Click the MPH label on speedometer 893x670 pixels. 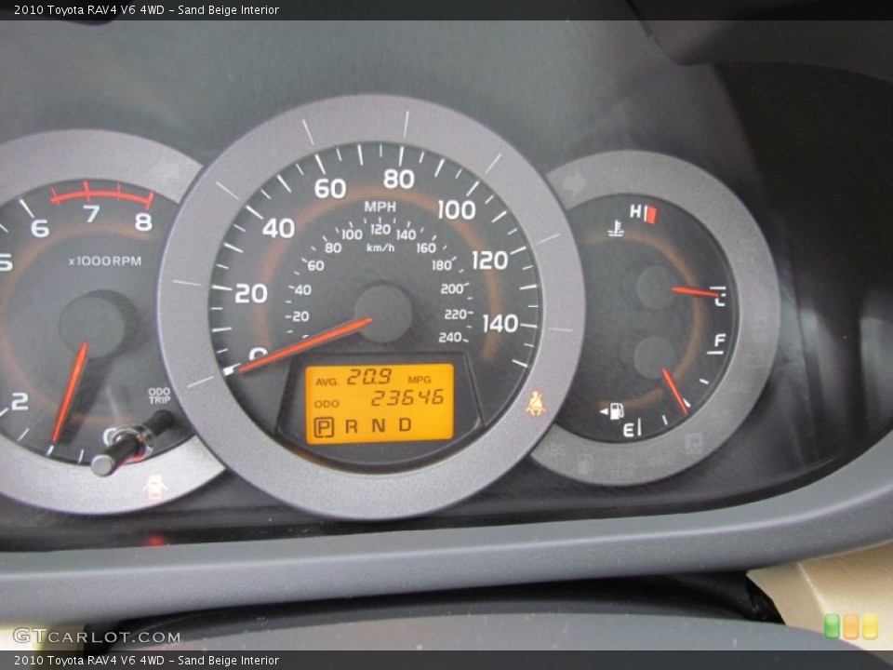point(380,207)
